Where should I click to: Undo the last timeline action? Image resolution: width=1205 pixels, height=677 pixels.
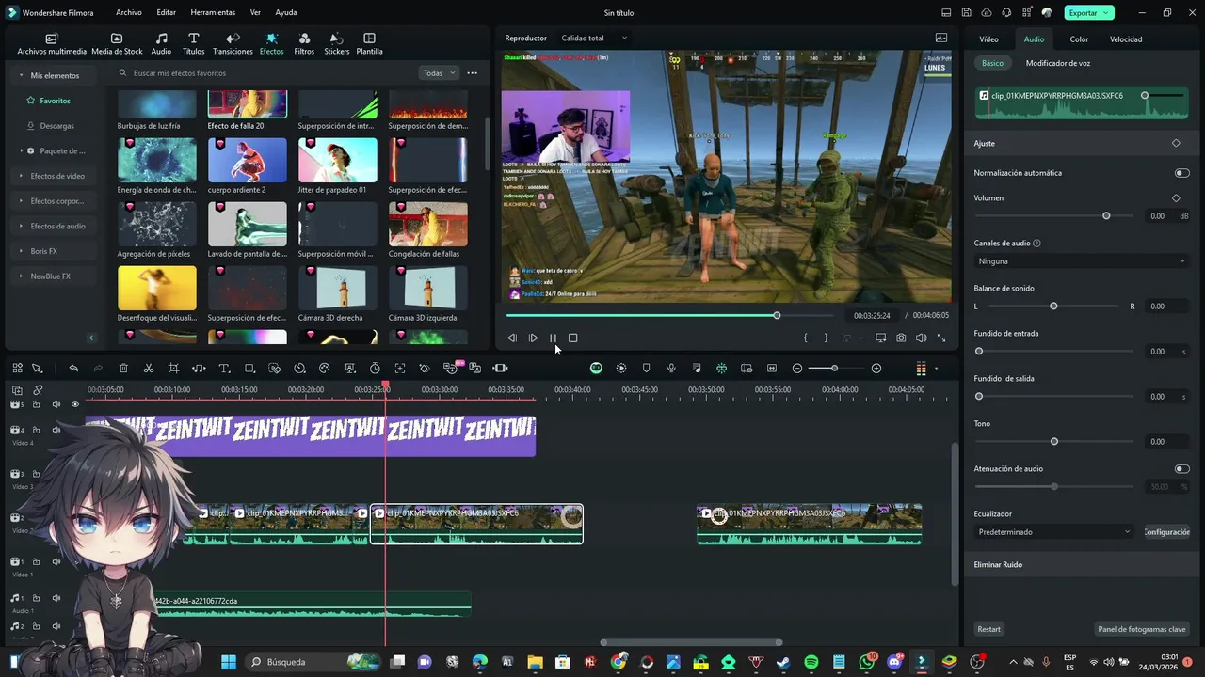point(73,369)
